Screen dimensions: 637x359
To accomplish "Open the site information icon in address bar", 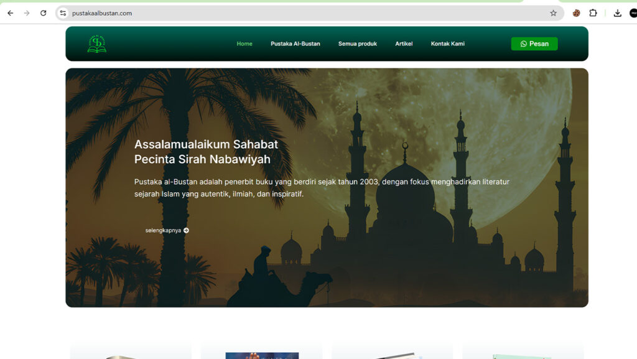I will 63,13.
